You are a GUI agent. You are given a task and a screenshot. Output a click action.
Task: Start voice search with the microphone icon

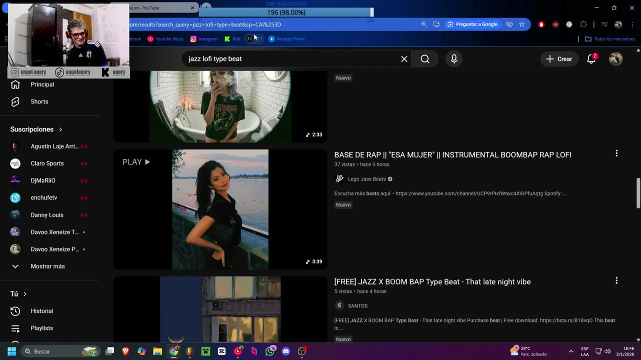tap(454, 59)
